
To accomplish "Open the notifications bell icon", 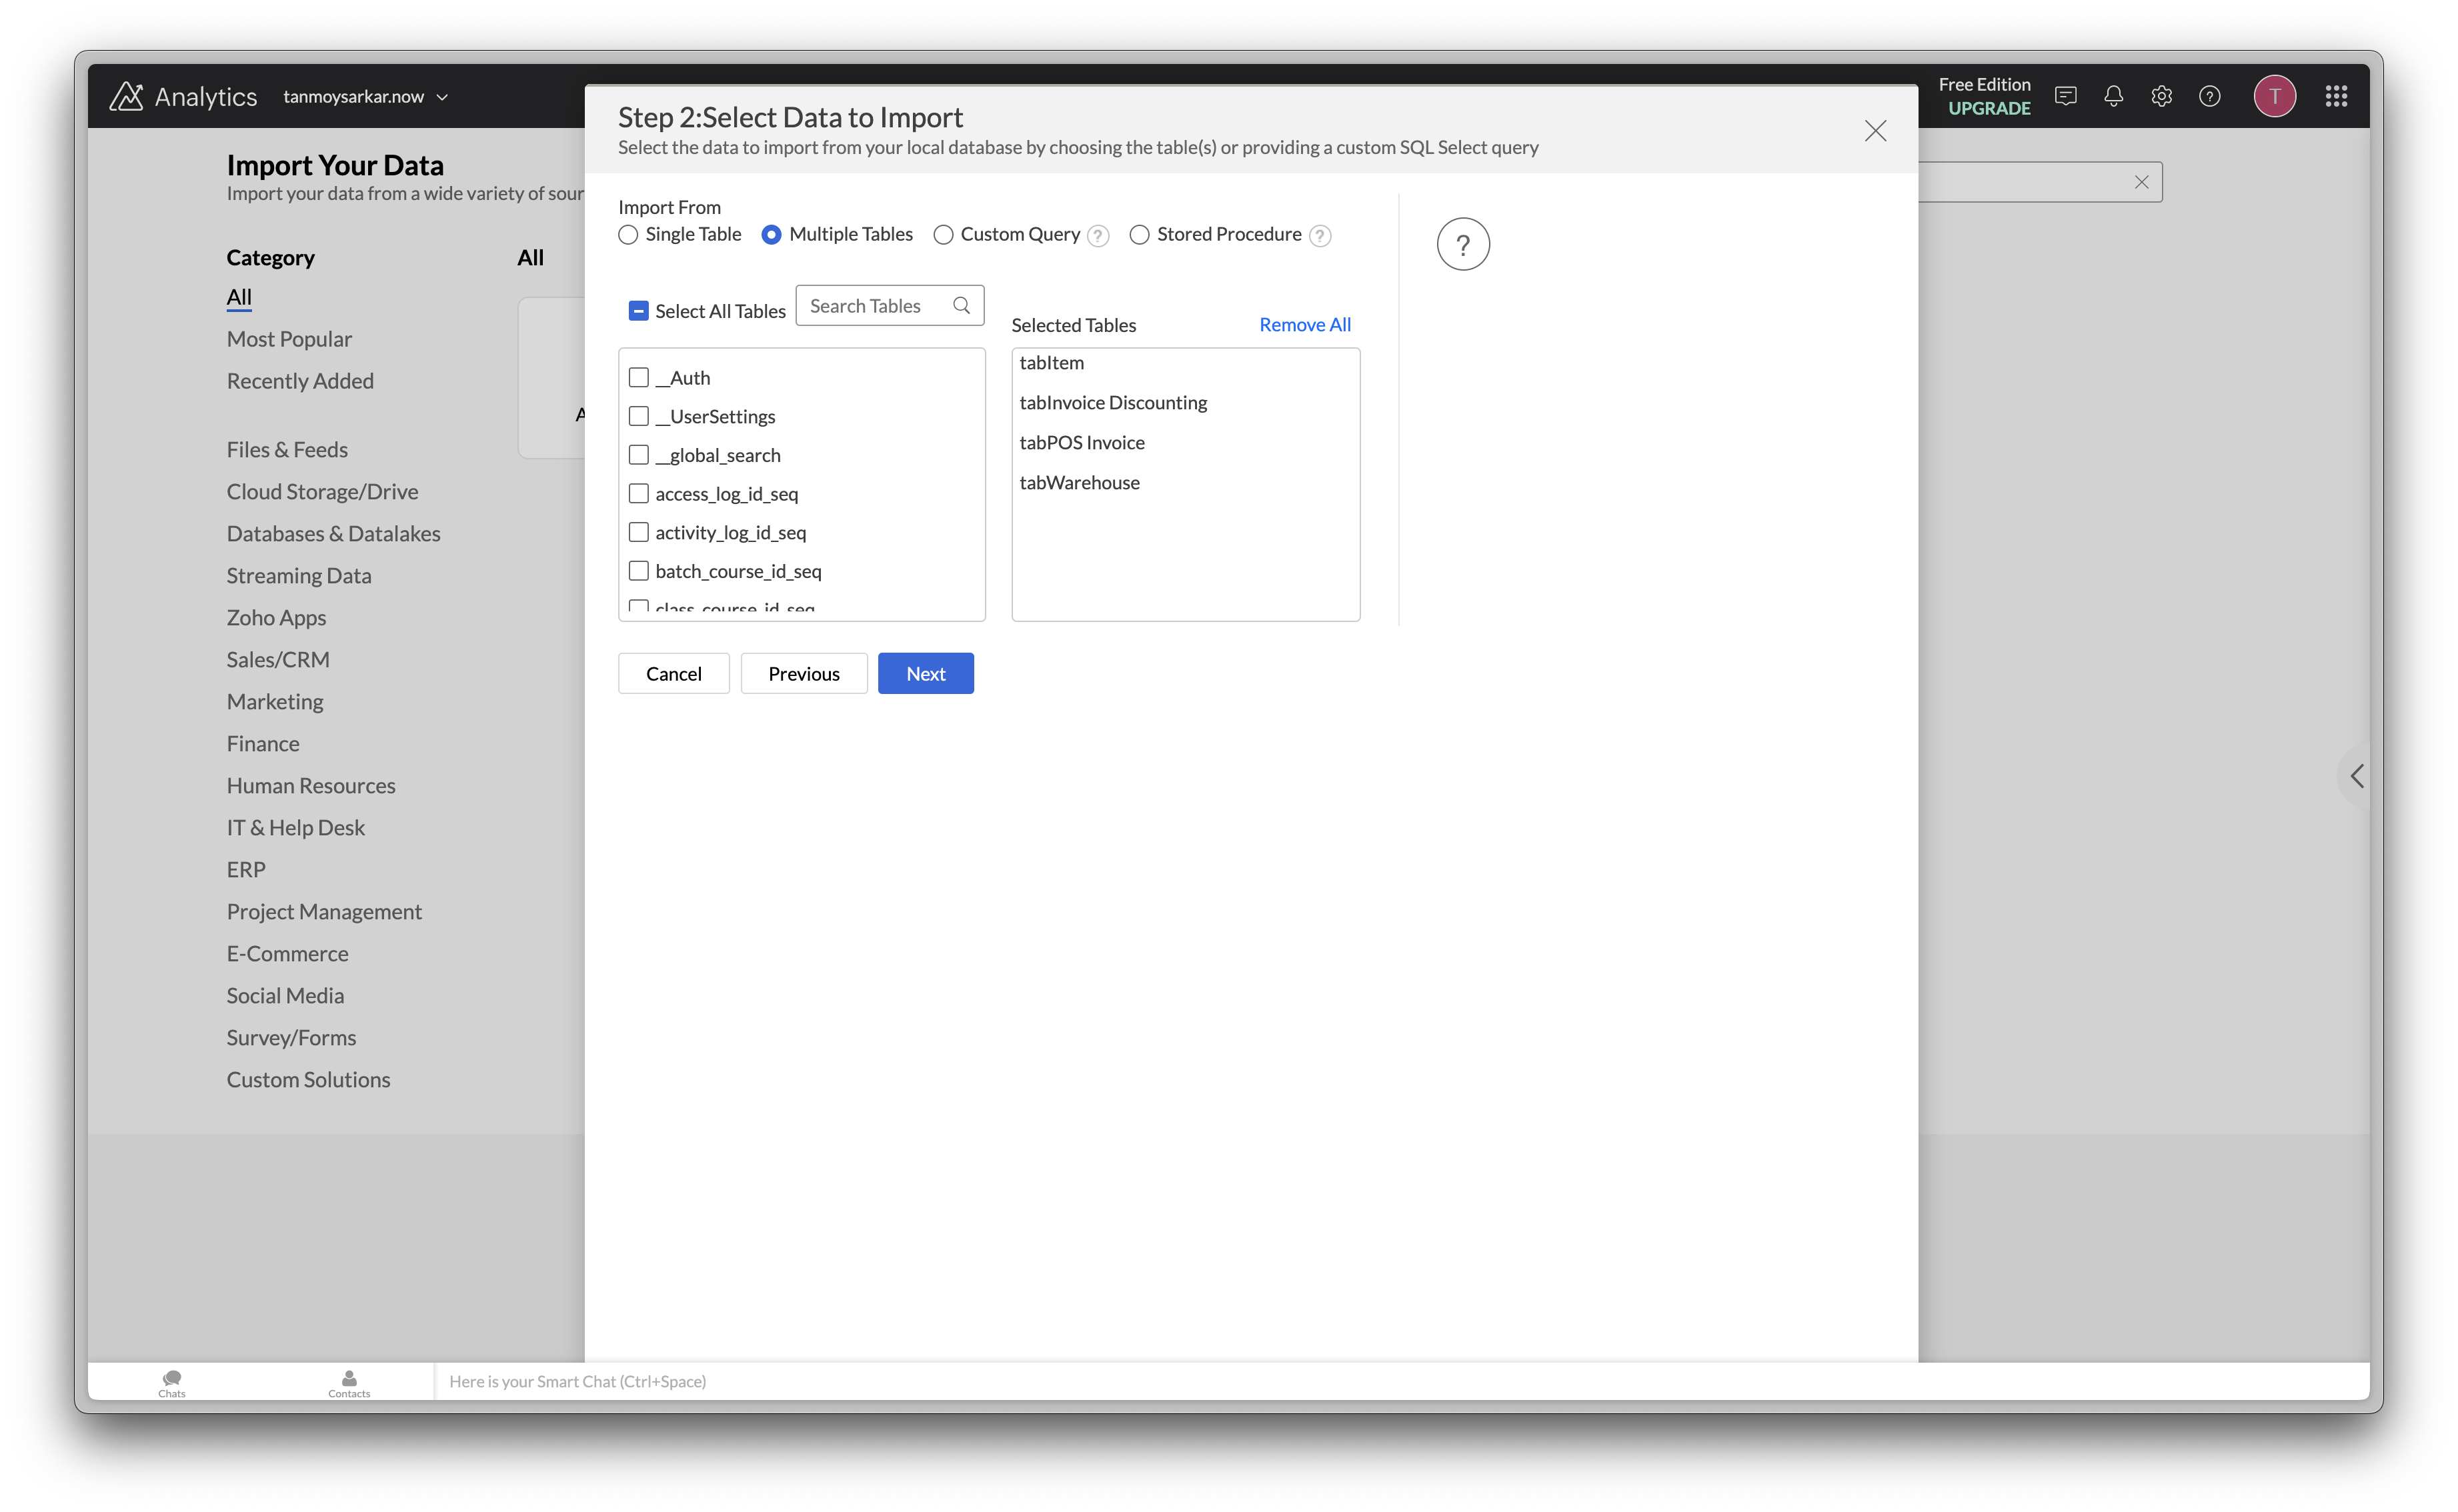I will pyautogui.click(x=2113, y=96).
